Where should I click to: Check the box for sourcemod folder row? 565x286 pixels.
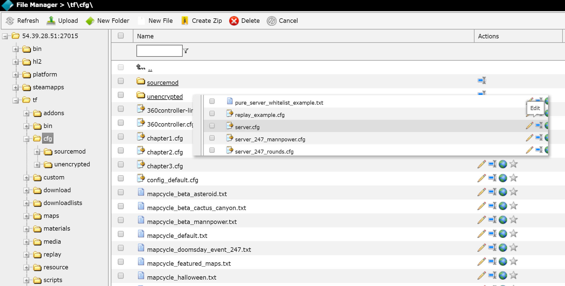pos(121,81)
